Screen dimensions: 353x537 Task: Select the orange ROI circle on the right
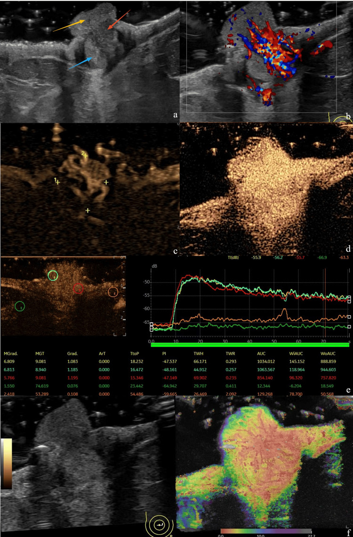[x=113, y=292]
